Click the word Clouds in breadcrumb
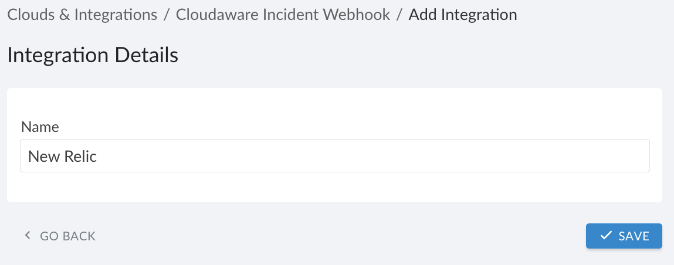 [x=29, y=15]
